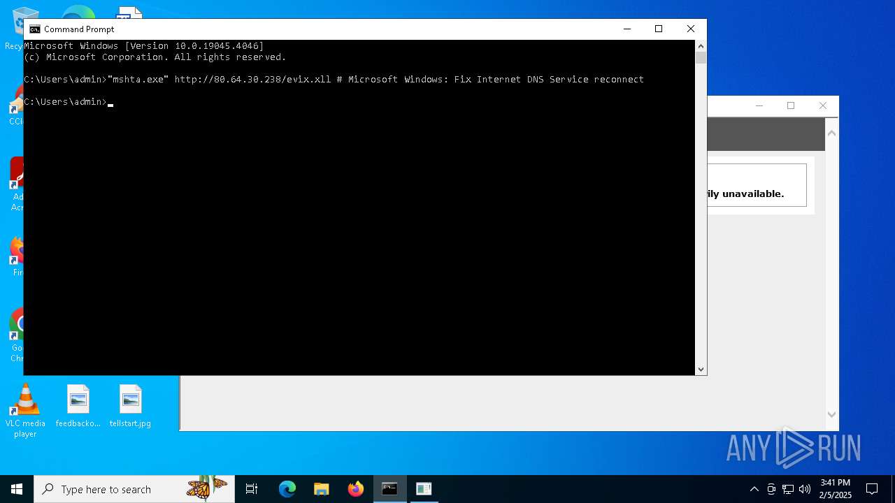This screenshot has width=895, height=503.
Task: Open Task View from the taskbar
Action: click(252, 489)
